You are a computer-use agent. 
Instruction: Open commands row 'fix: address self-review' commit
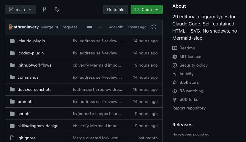tap(97, 77)
